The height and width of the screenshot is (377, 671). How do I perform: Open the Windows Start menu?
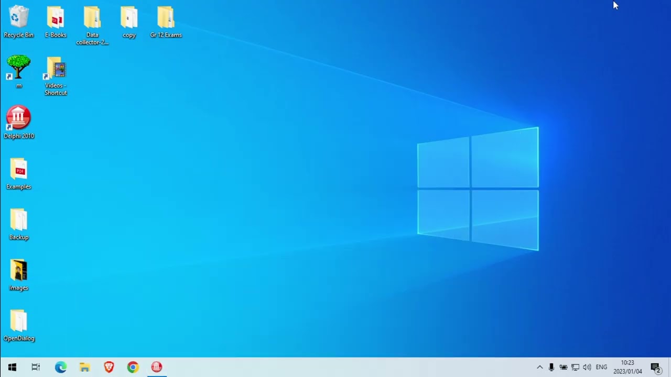point(12,367)
